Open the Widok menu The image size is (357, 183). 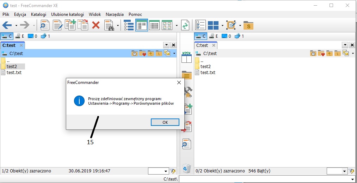(95, 14)
